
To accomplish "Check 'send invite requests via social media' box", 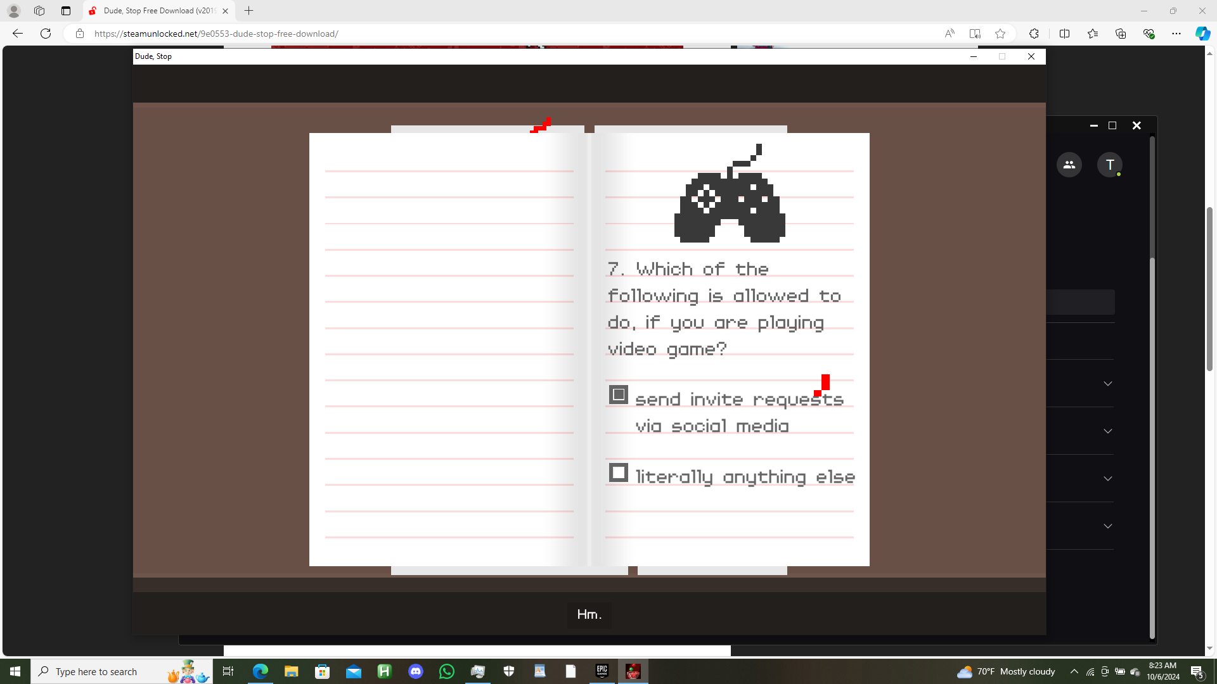I will [618, 395].
